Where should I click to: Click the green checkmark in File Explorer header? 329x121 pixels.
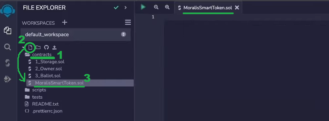point(116,8)
